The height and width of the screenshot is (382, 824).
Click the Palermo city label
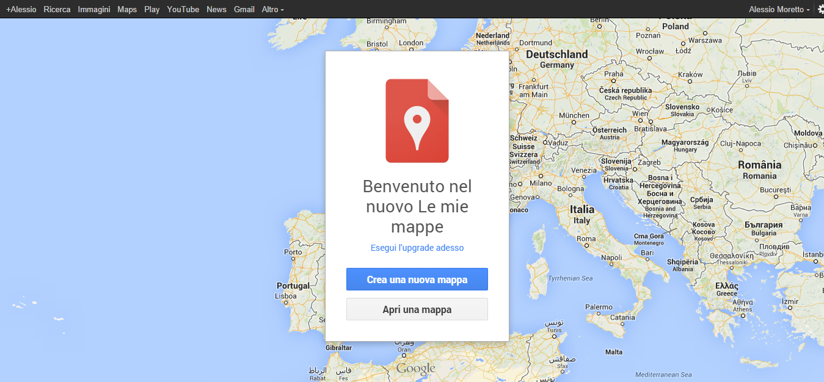599,307
